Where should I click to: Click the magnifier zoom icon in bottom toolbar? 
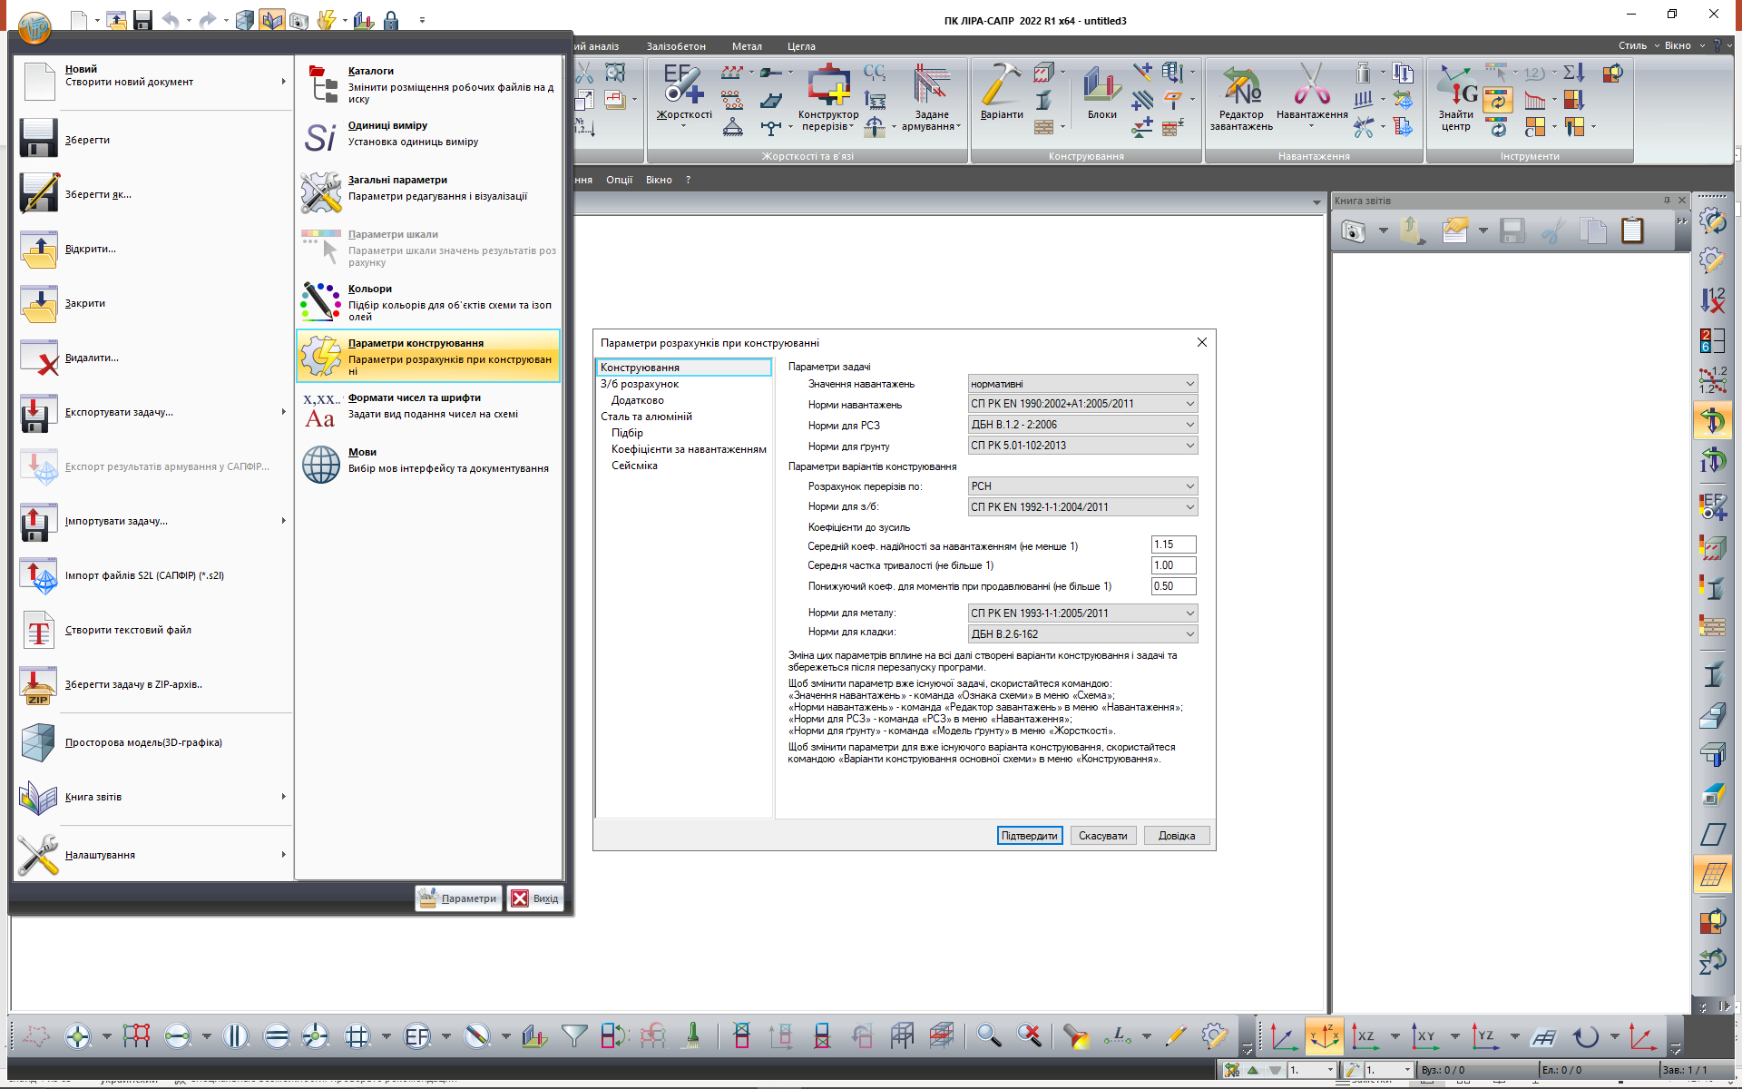pyautogui.click(x=988, y=1035)
